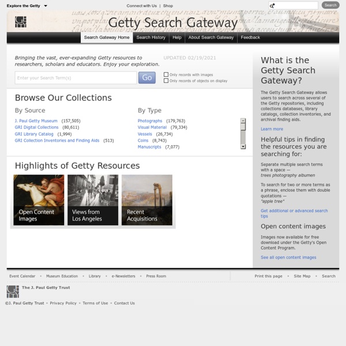Open e-Newsletters footer link

[x=123, y=276]
